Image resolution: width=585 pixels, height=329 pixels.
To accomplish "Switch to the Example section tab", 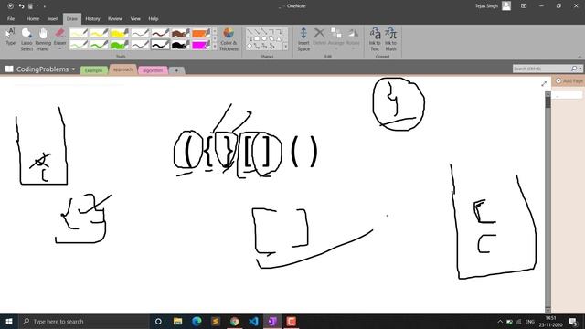I will pyautogui.click(x=93, y=70).
